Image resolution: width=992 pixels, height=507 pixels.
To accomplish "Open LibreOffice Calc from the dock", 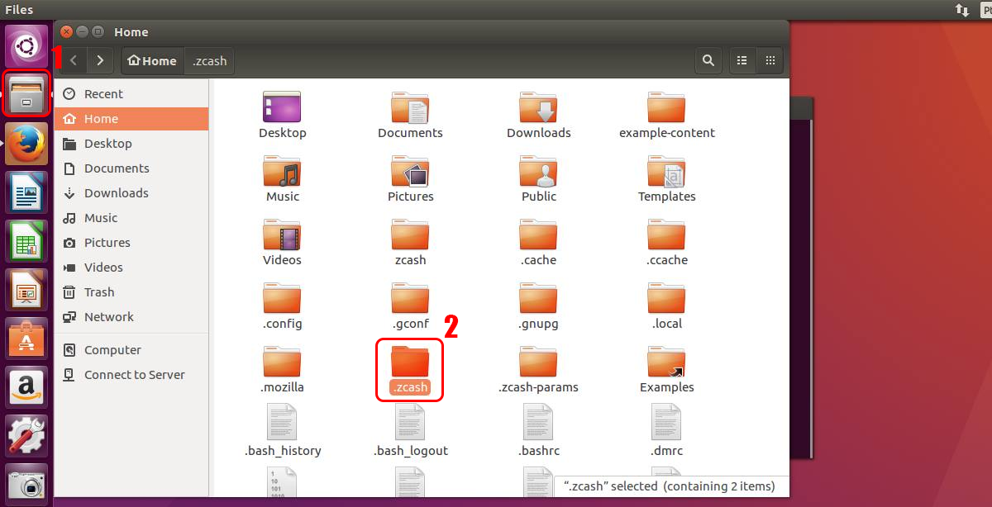I will 27,241.
